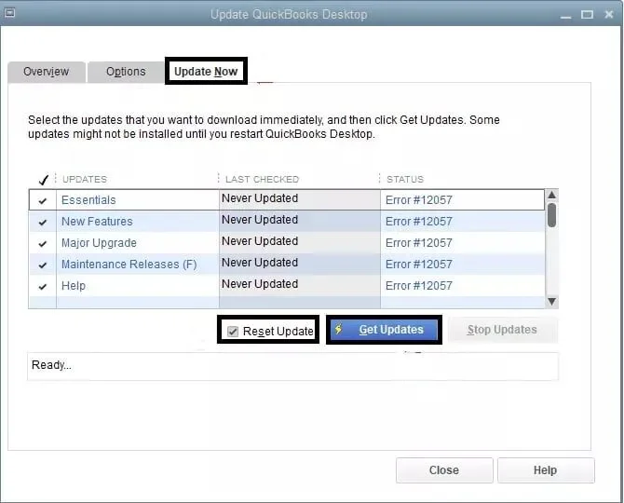Image resolution: width=624 pixels, height=503 pixels.
Task: Click the window system menu icon
Action: (9, 13)
